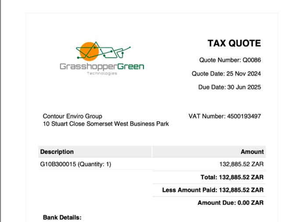
Task: Click the GrasshopperGreen company name text
Action: [x=102, y=67]
